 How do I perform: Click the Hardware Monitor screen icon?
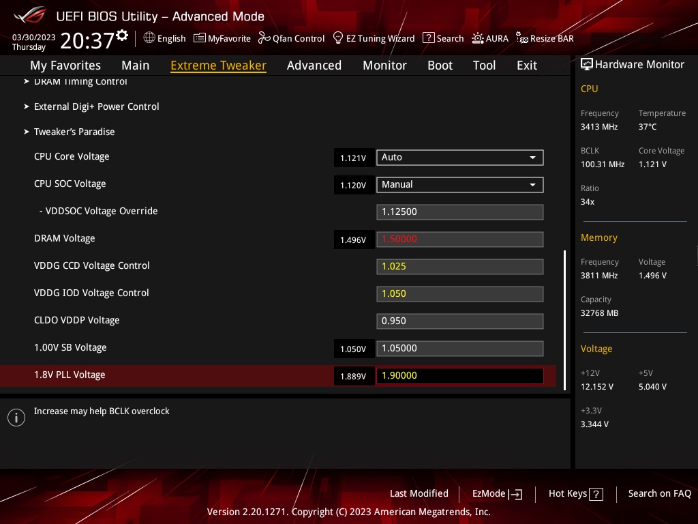[587, 64]
